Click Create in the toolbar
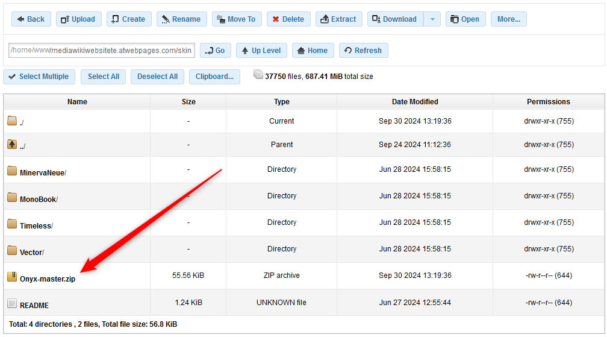Viewport: 607px width, 337px height. tap(128, 19)
